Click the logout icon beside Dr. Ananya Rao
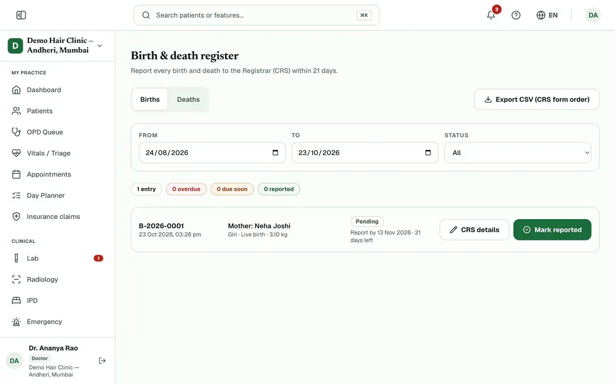The image size is (615, 384). click(x=102, y=361)
